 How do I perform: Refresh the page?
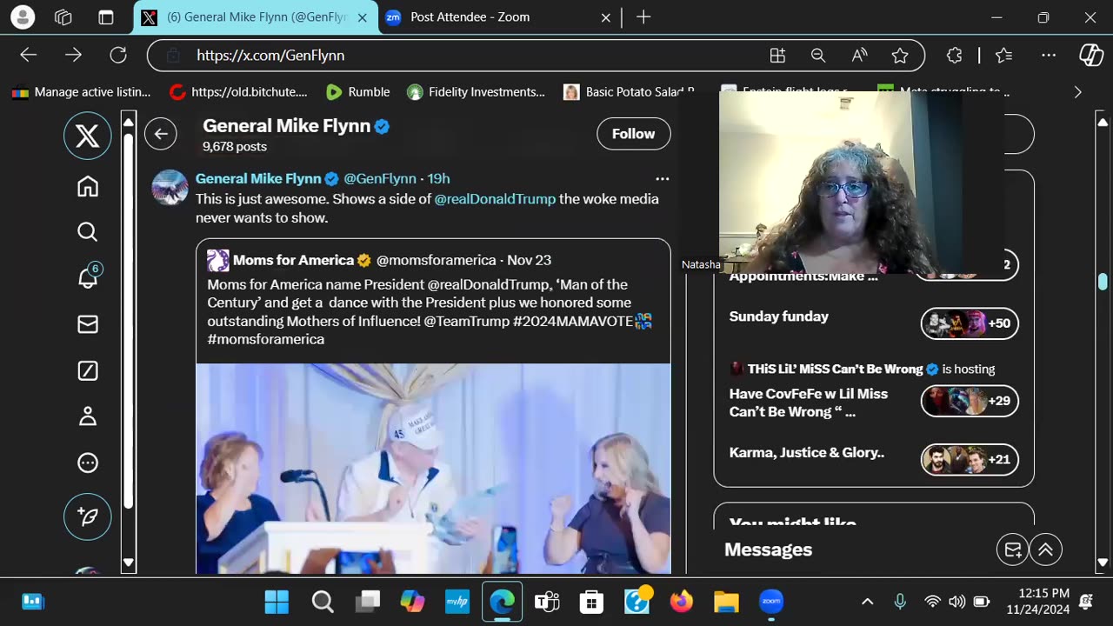(118, 55)
